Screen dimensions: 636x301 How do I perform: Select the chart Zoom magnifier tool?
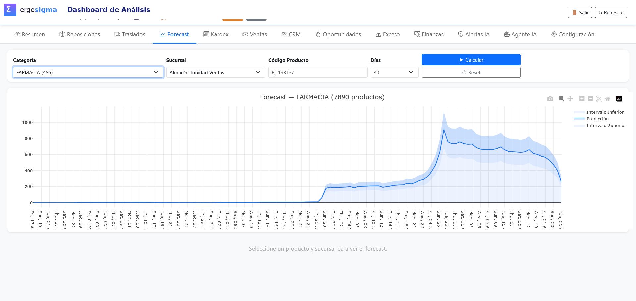pos(561,99)
